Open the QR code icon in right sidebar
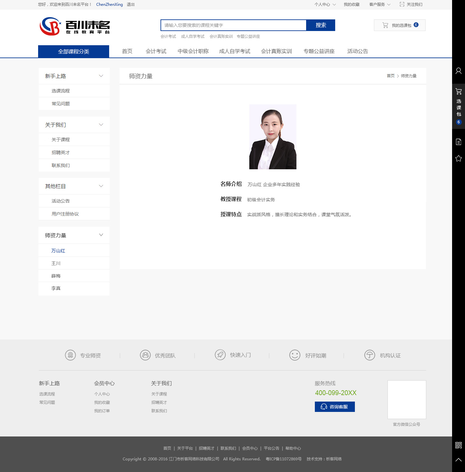 tap(458, 445)
